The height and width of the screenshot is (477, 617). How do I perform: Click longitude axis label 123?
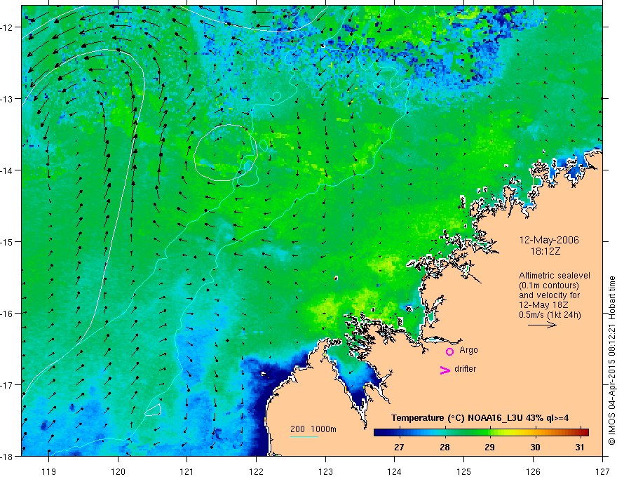325,471
